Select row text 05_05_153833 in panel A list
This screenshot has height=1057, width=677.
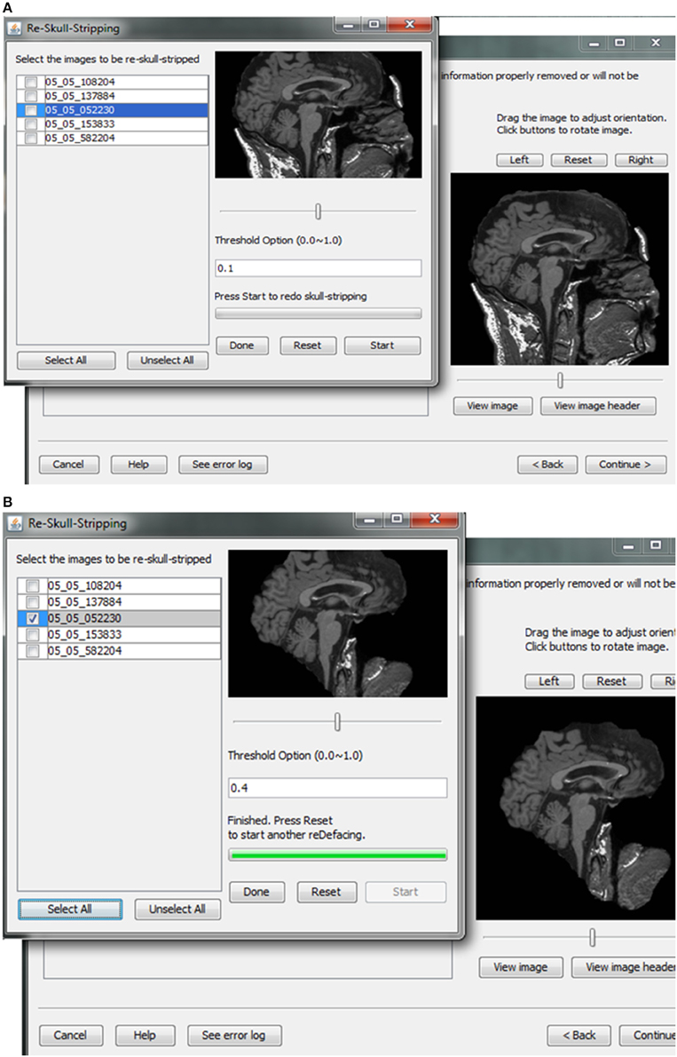80,124
